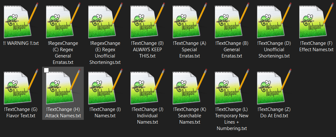336x137 pixels.
Task: Select the !! WARNING !!.txt file icon
Action: (x=21, y=20)
